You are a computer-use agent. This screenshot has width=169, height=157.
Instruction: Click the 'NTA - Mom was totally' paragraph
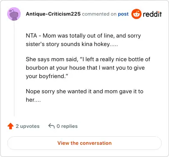point(83,40)
